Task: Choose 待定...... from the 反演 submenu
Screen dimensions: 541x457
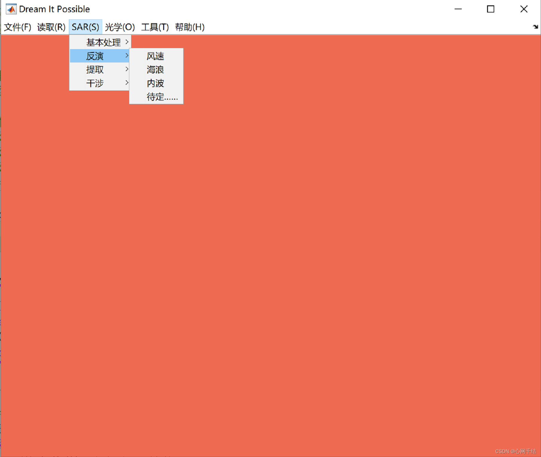Action: (x=156, y=97)
